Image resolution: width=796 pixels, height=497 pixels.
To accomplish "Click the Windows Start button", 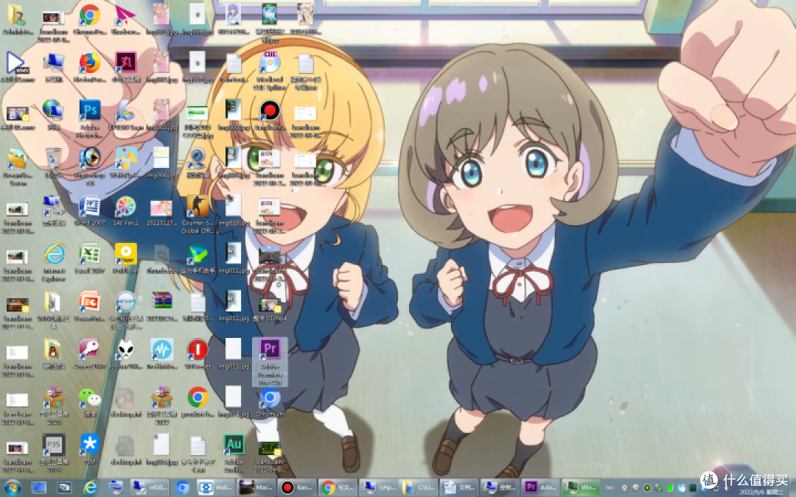I will (x=12, y=487).
